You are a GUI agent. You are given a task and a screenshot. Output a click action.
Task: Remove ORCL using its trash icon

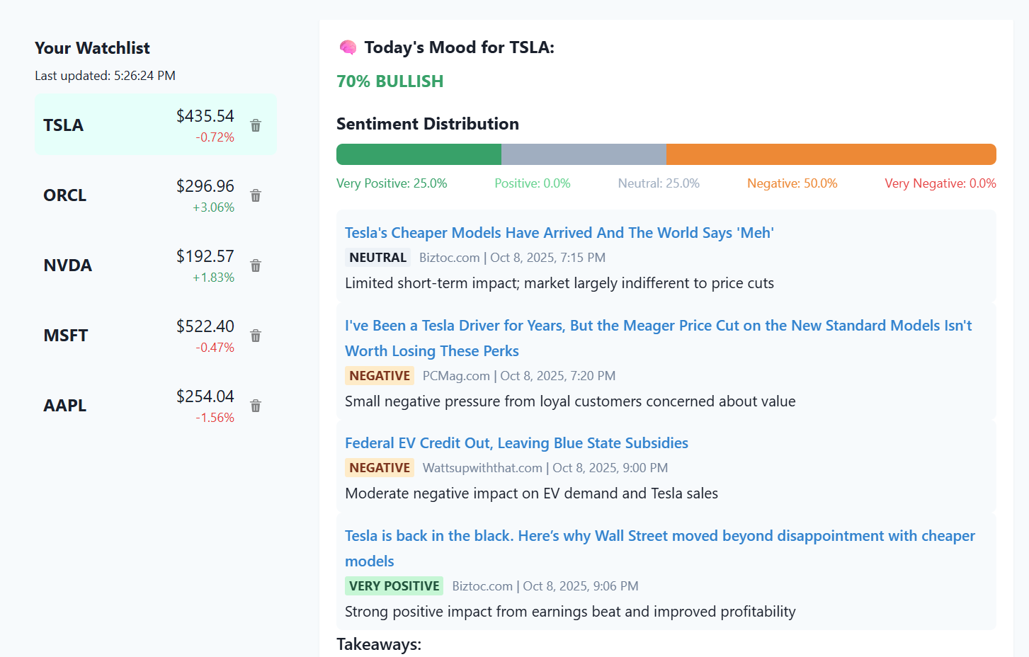(255, 195)
